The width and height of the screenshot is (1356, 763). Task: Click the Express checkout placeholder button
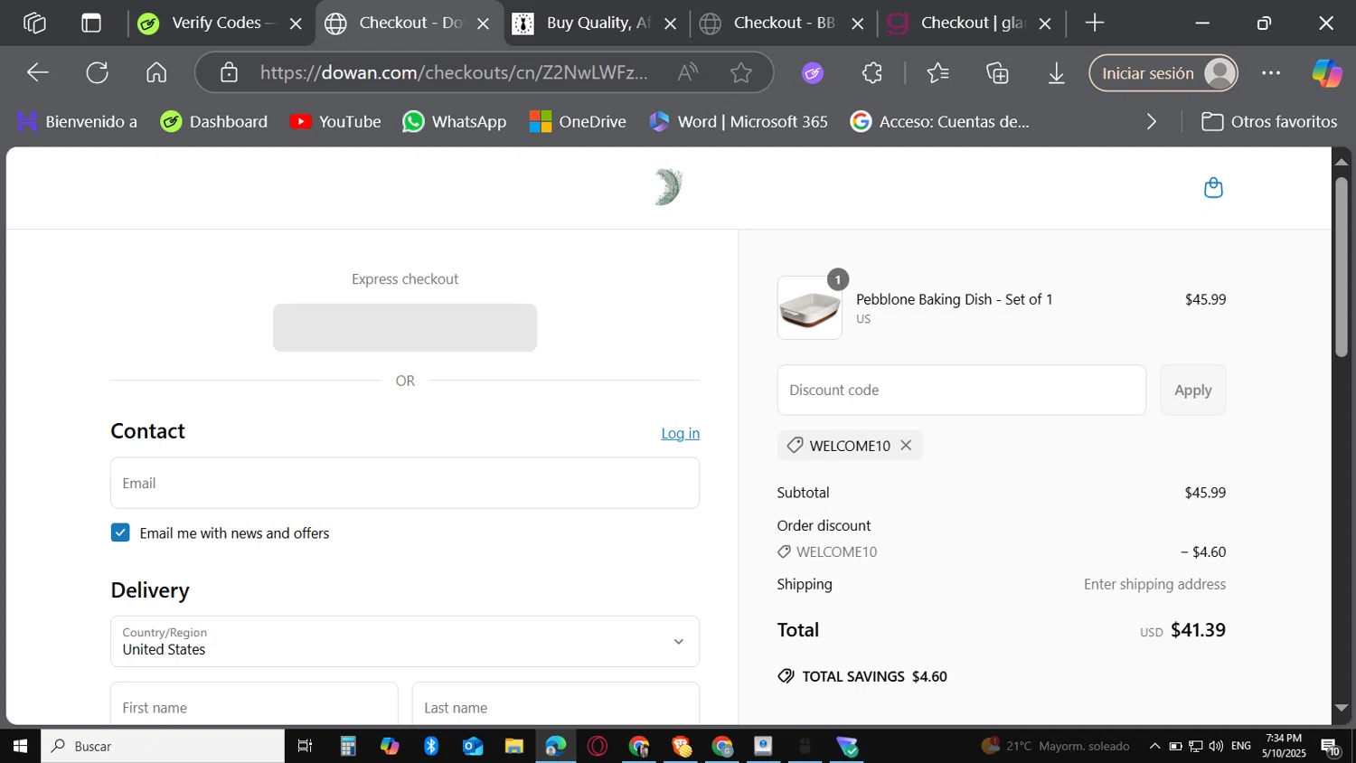pos(405,327)
